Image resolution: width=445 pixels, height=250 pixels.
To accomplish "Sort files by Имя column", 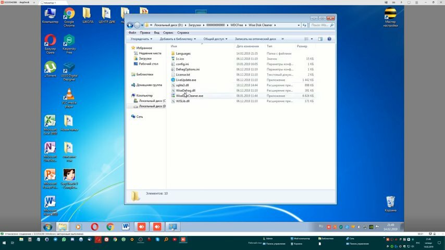I will coord(174,46).
